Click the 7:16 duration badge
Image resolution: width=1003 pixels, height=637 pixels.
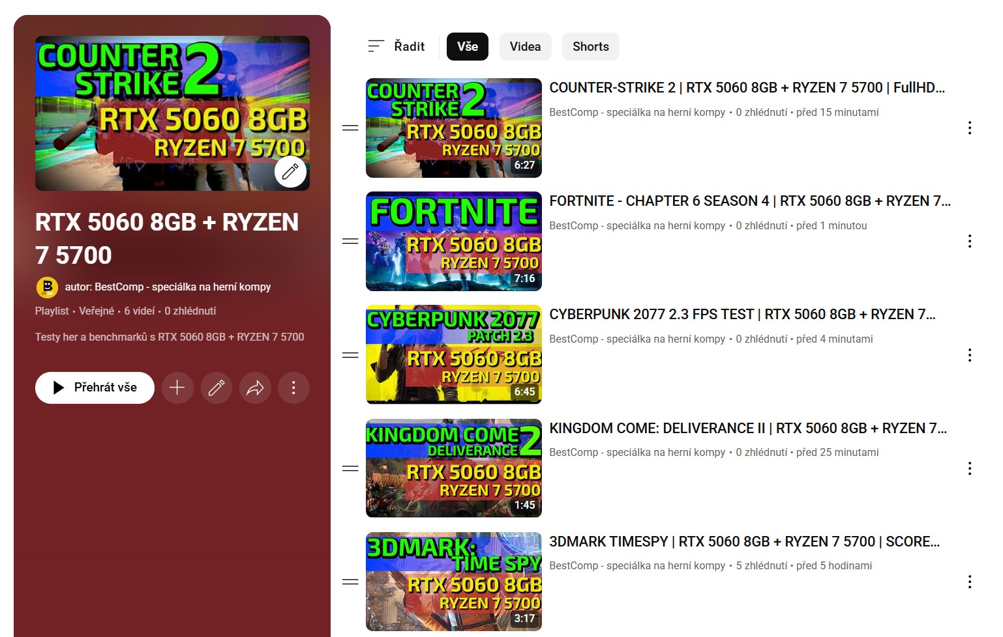pos(524,278)
